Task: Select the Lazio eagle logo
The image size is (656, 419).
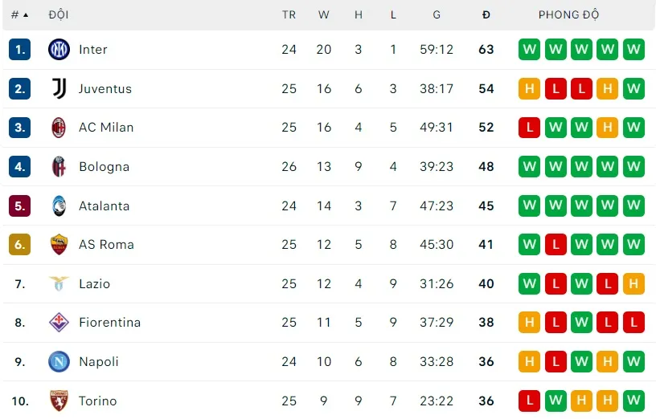Action: coord(59,283)
